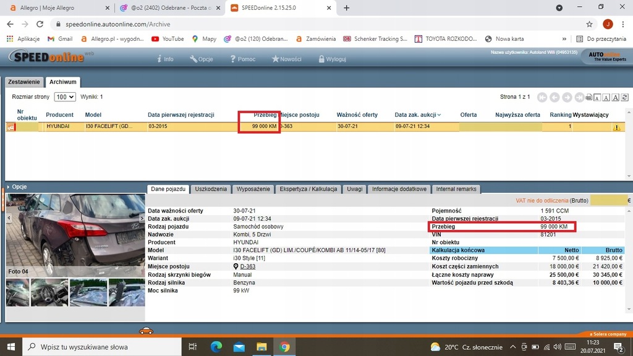
Task: Open Microsoft Edge from the taskbar
Action: (x=216, y=347)
